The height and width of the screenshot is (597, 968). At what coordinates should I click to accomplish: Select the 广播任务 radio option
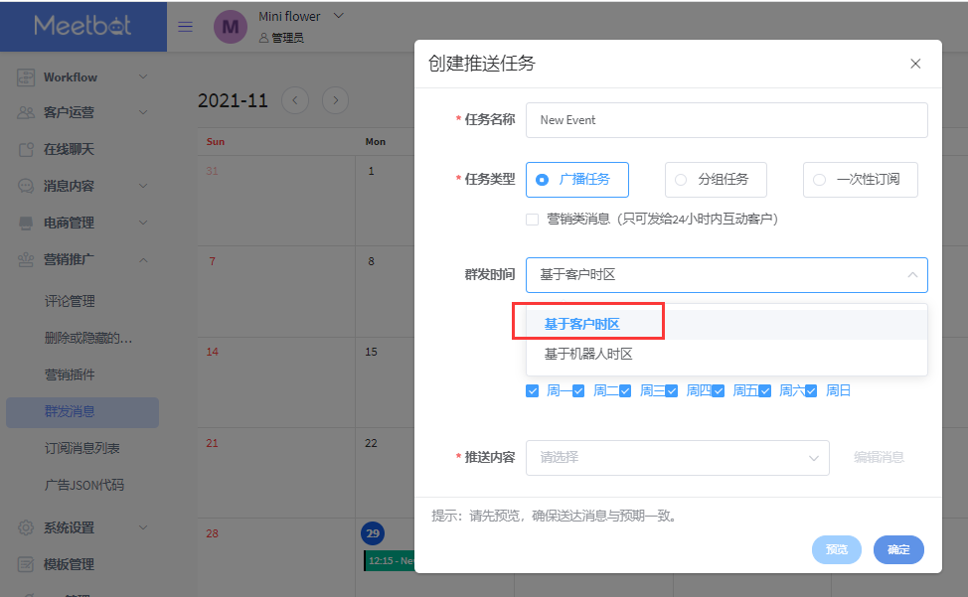tap(577, 180)
